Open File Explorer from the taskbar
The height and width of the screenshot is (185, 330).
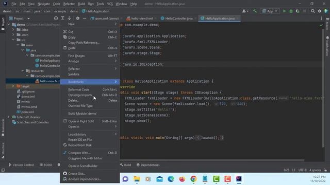pyautogui.click(x=137, y=179)
